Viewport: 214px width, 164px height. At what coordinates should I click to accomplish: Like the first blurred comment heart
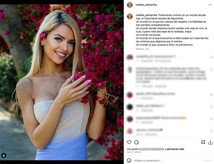[211, 57]
